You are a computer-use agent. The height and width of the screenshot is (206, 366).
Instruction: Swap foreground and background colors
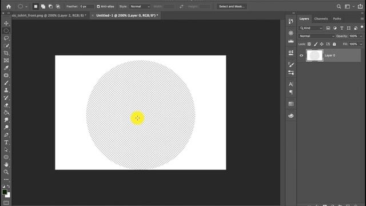(x=9, y=186)
